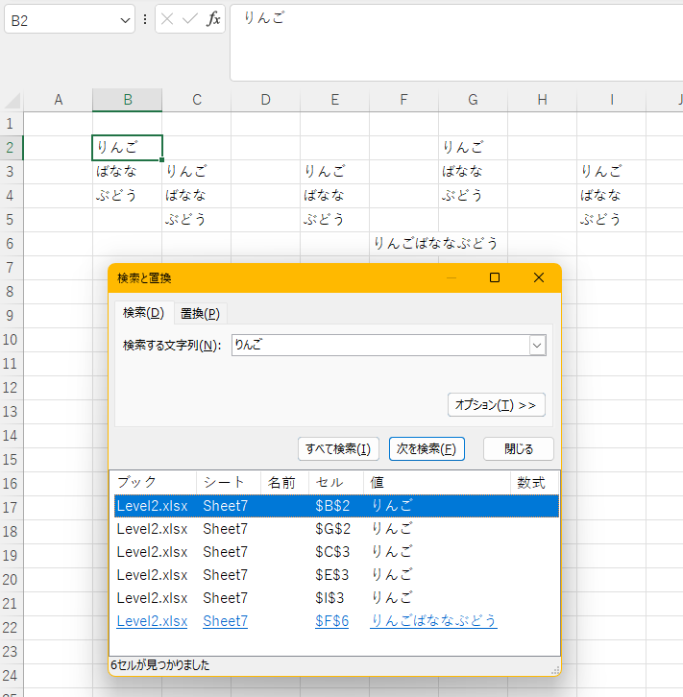Click the りんごばななぶどう value link in results
Image resolution: width=683 pixels, height=697 pixels.
click(433, 621)
